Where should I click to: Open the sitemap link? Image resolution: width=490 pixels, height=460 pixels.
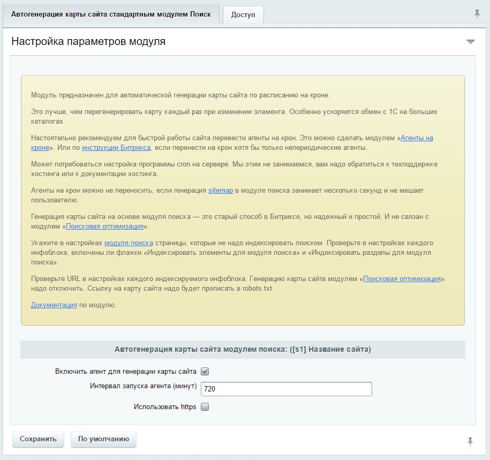click(x=220, y=190)
